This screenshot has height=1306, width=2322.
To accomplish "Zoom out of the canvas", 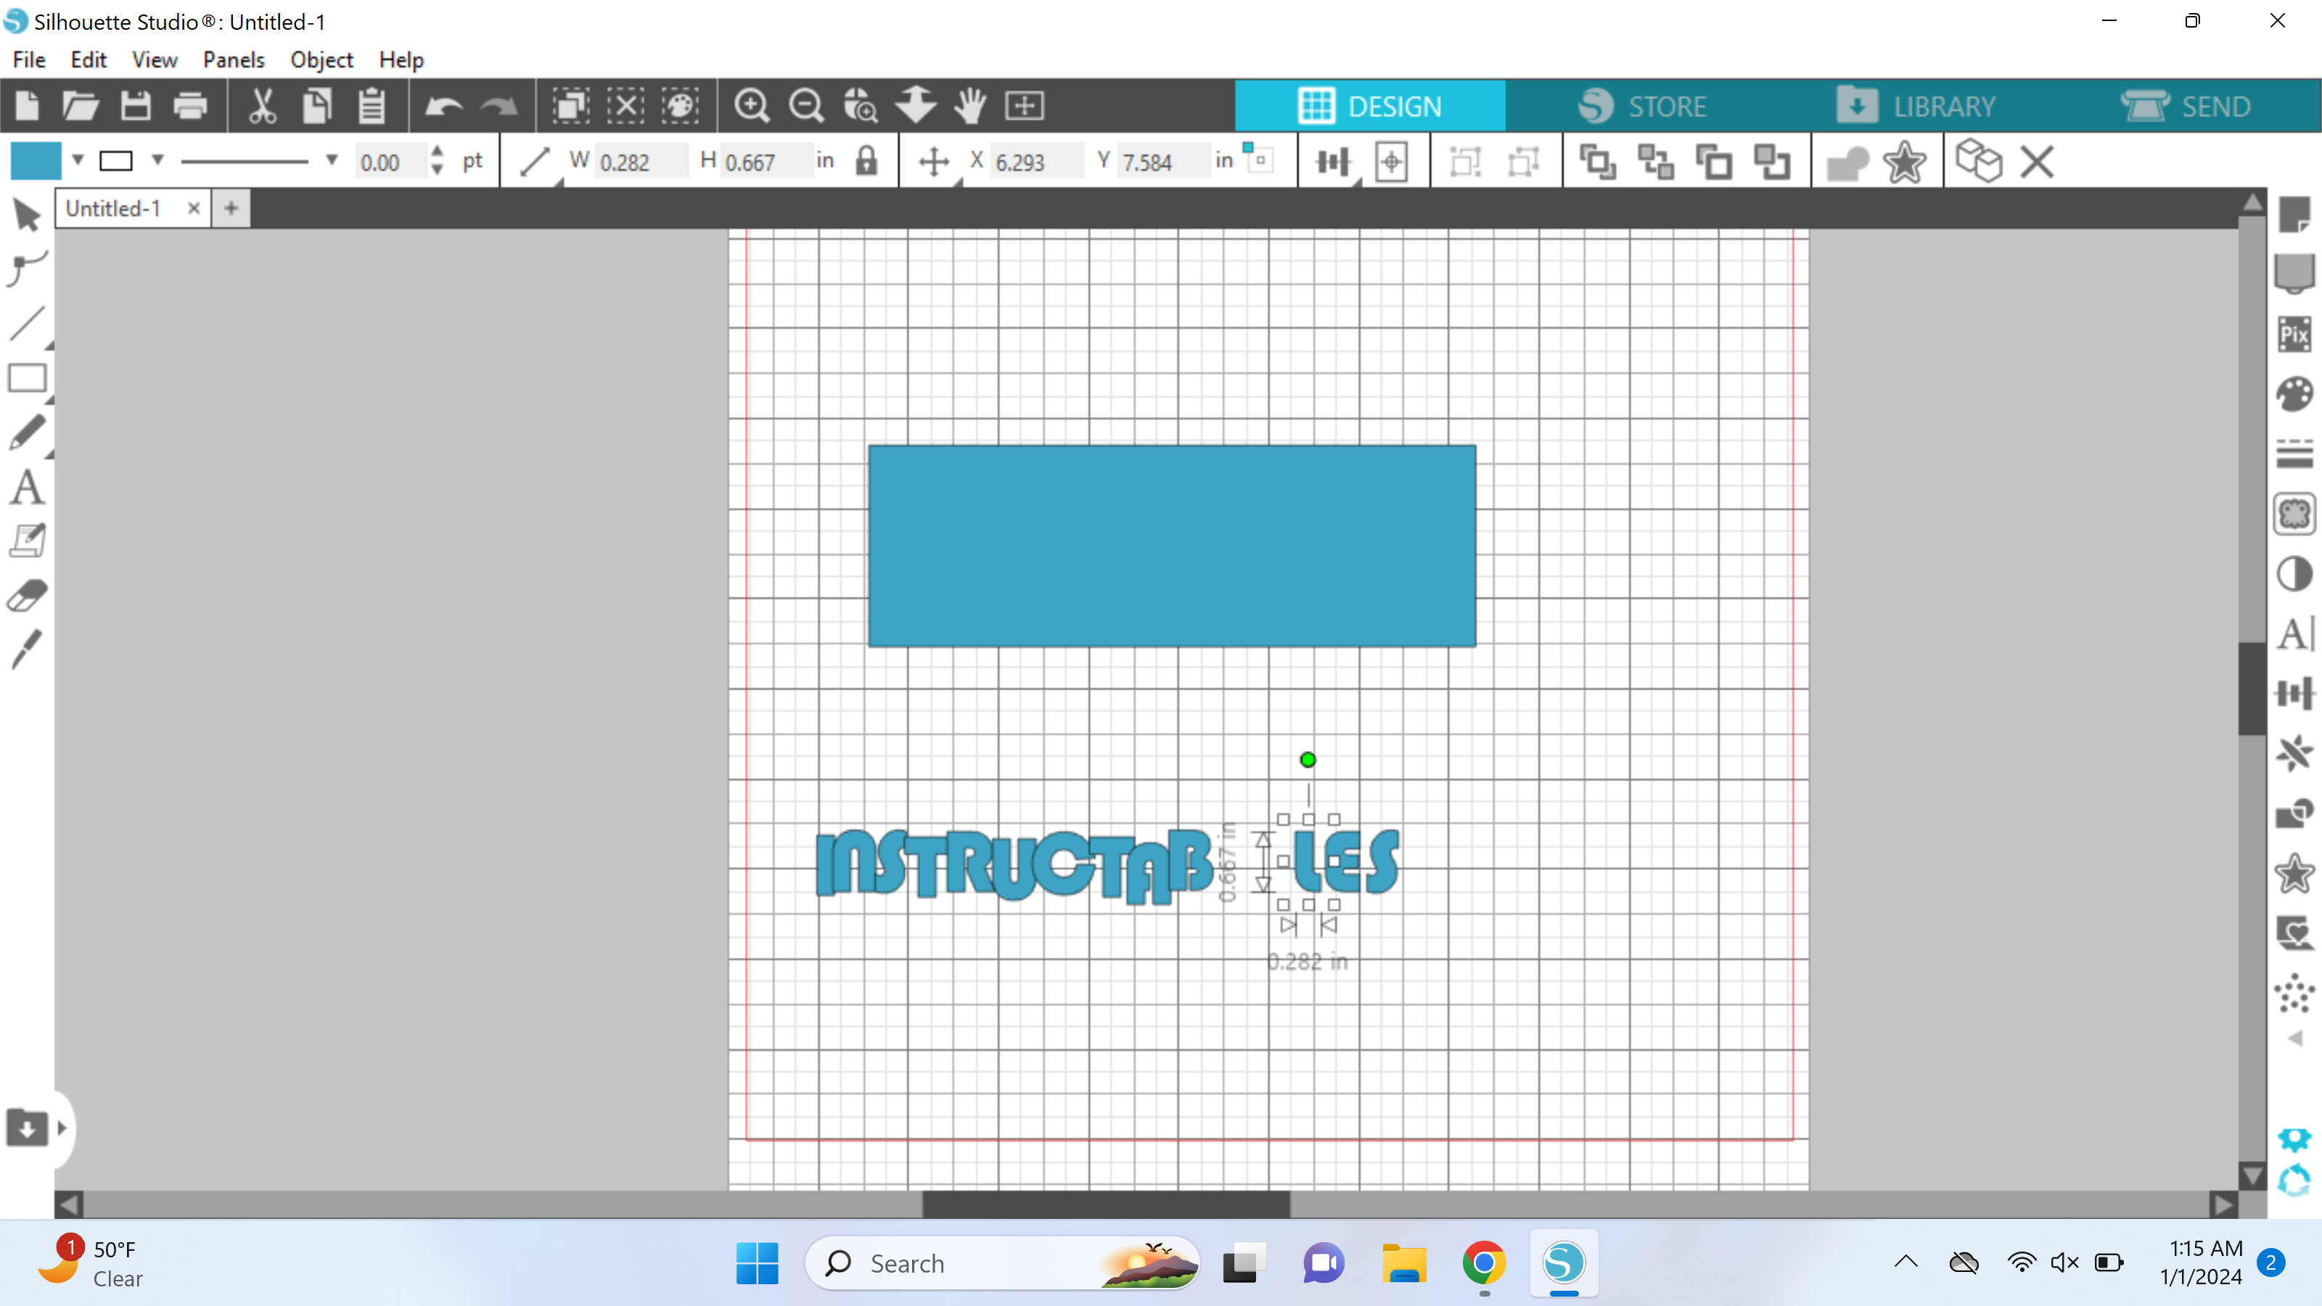I will click(807, 107).
